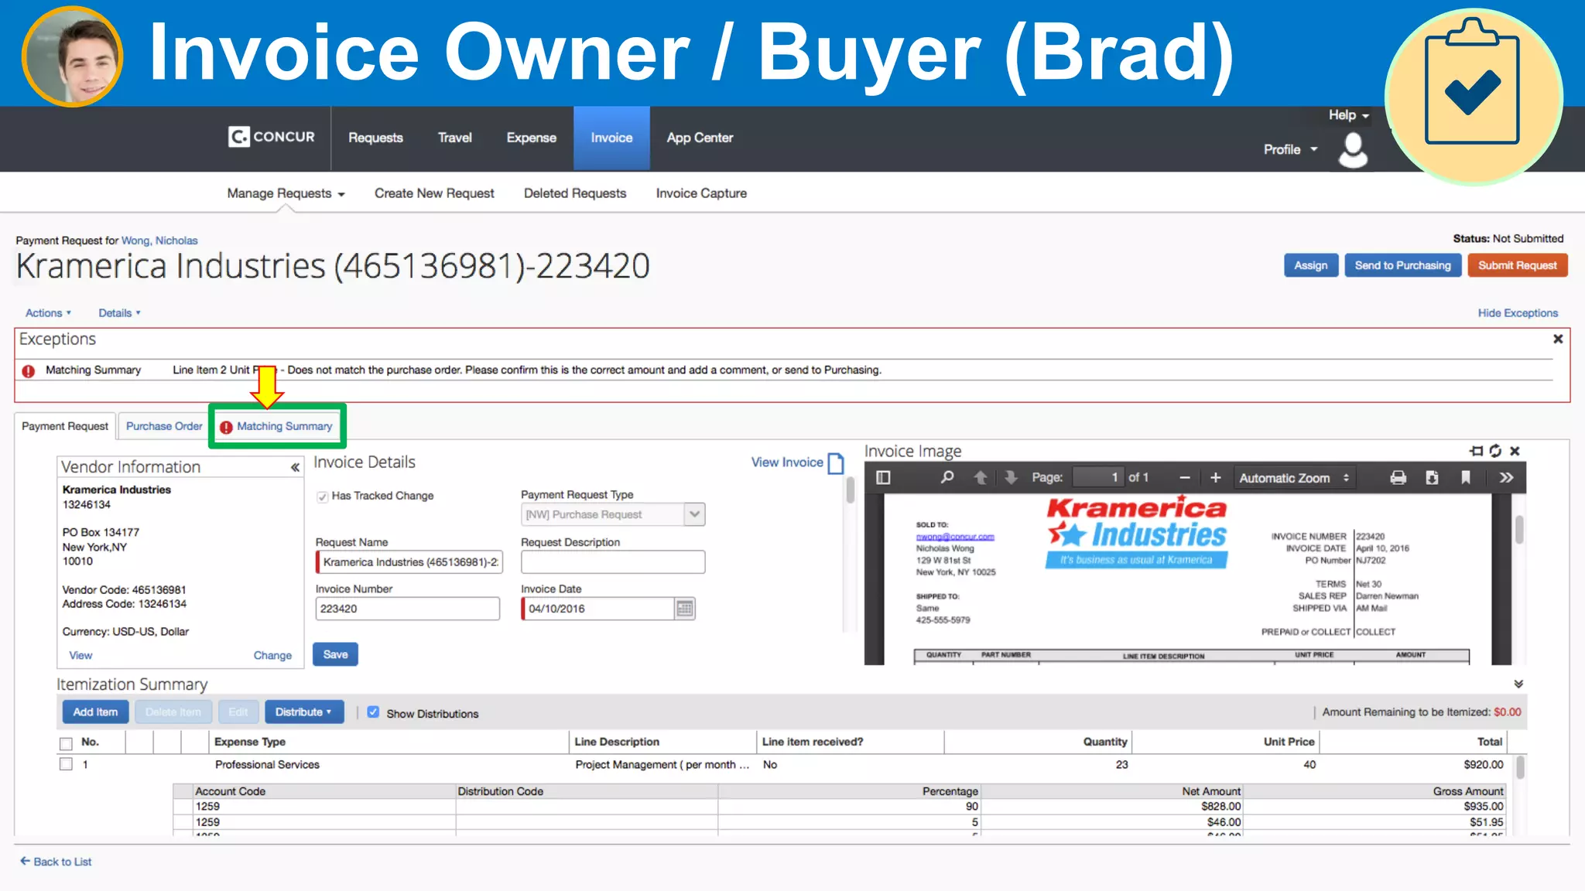Click the page number field in viewer
Image resolution: width=1585 pixels, height=891 pixels.
coord(1097,478)
